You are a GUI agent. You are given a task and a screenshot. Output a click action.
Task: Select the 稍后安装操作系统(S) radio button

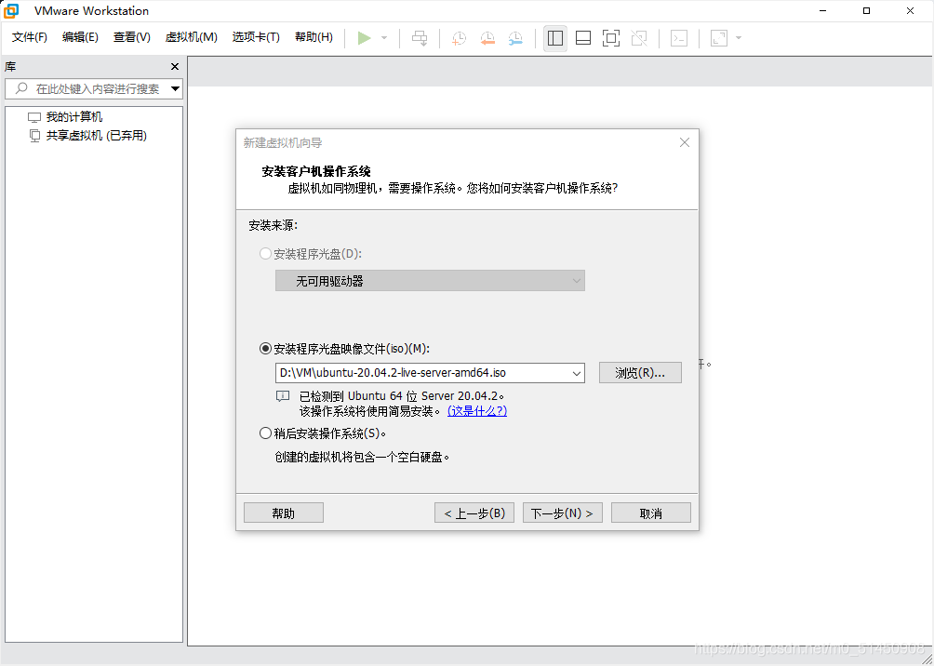click(x=266, y=433)
